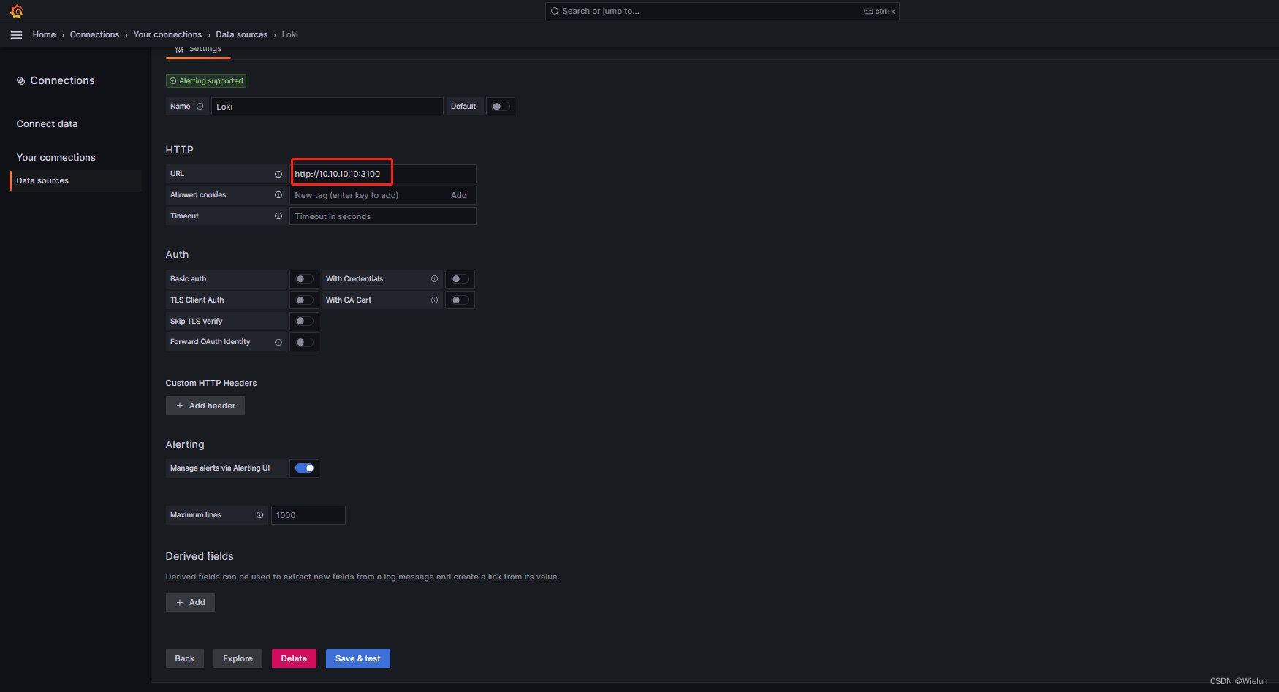Click the With Credentials info icon
Image resolution: width=1279 pixels, height=692 pixels.
(434, 279)
